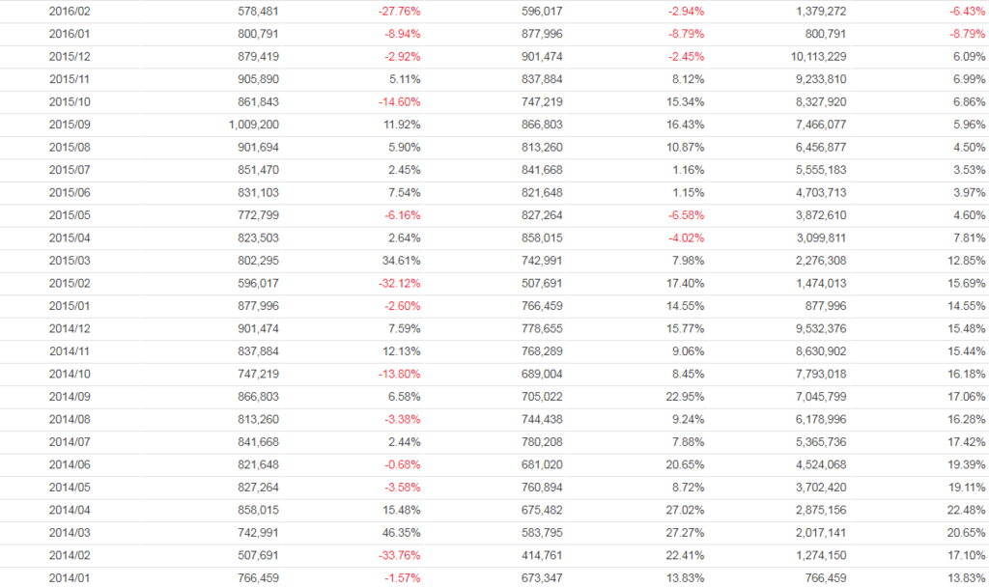Viewport: 989px width, 587px height.
Task: Select the 2014/06 date cell
Action: [67, 465]
